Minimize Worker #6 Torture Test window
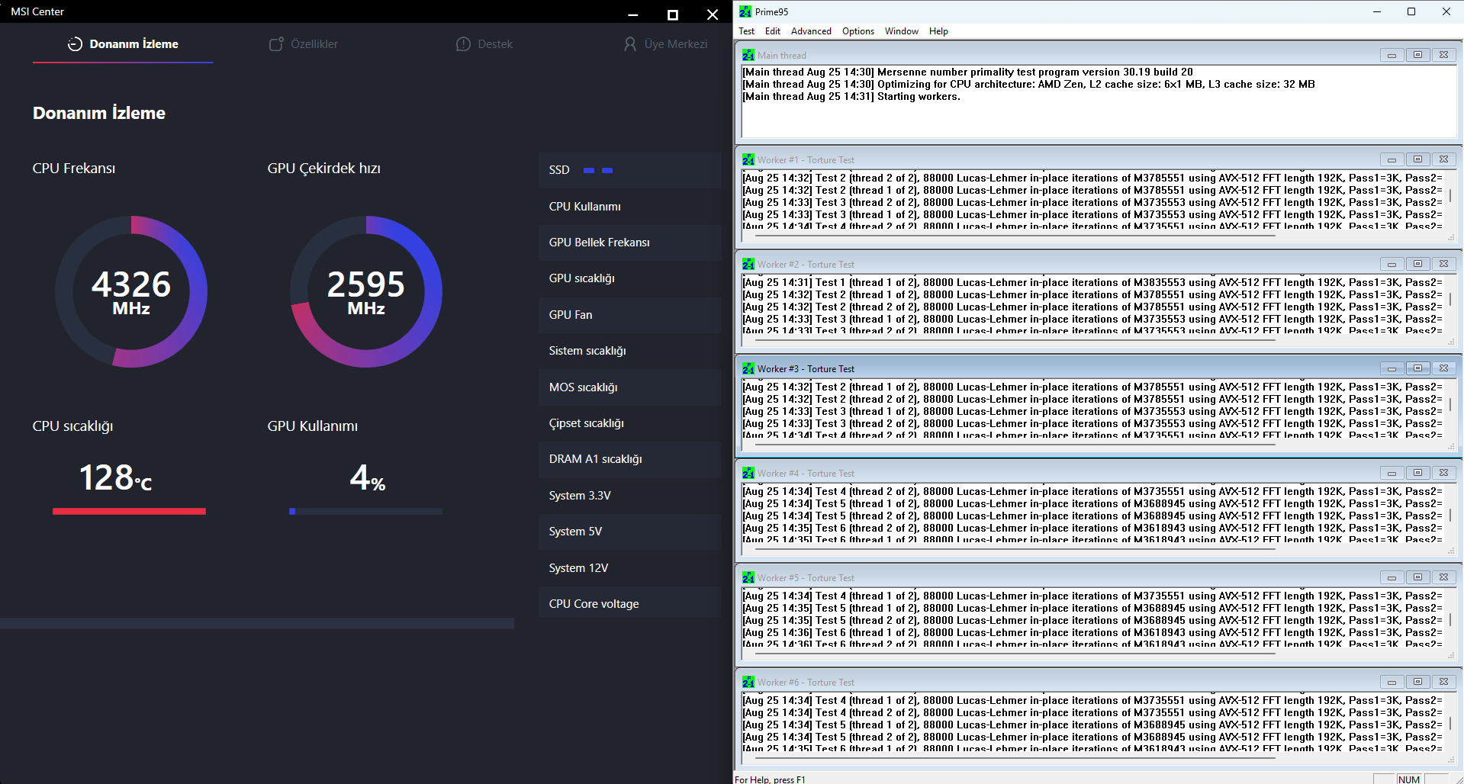1464x784 pixels. (1392, 682)
